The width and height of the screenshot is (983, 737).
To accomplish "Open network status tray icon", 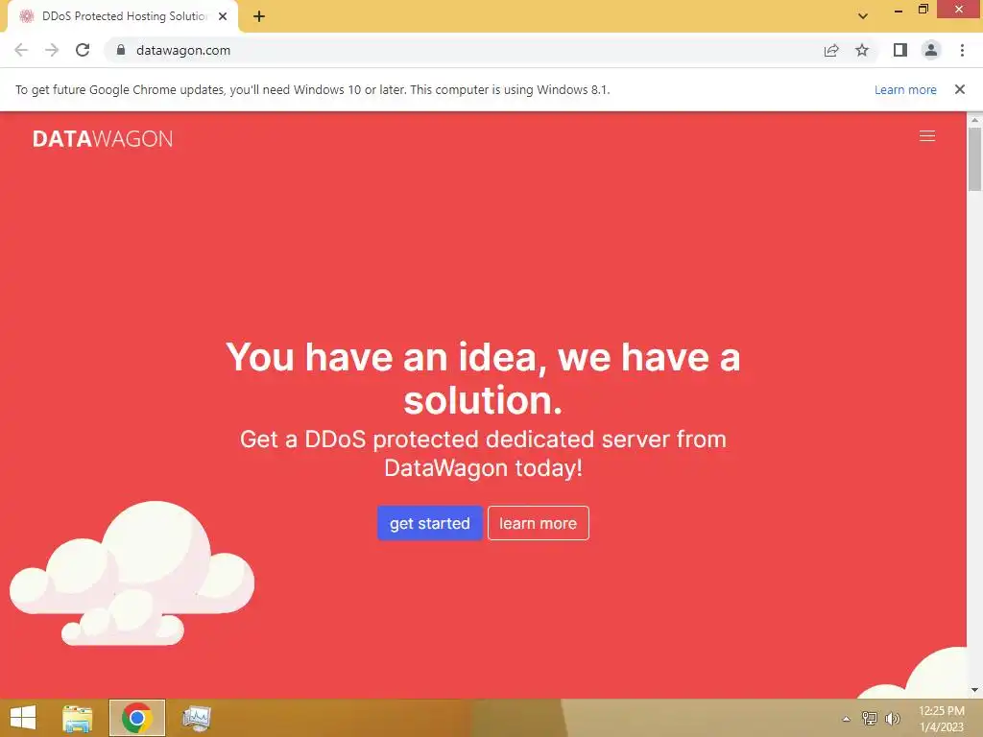I will (x=870, y=718).
